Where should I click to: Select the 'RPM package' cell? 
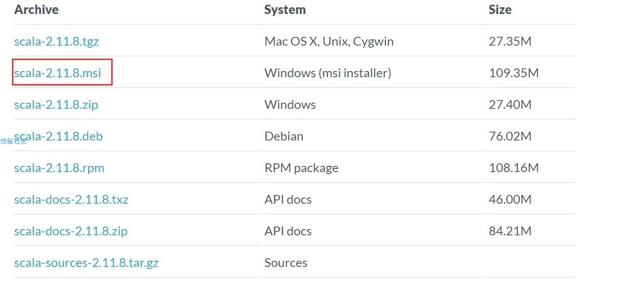pos(302,168)
